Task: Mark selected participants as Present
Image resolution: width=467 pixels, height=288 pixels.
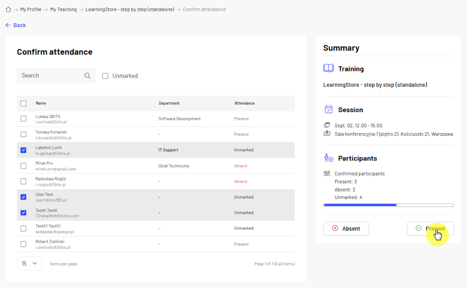Action: tap(430, 229)
